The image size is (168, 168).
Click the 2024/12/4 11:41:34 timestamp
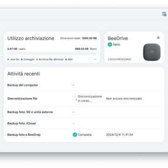pyautogui.click(x=119, y=135)
